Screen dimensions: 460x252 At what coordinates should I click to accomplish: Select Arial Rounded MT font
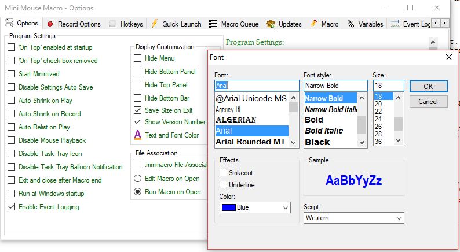(x=250, y=142)
